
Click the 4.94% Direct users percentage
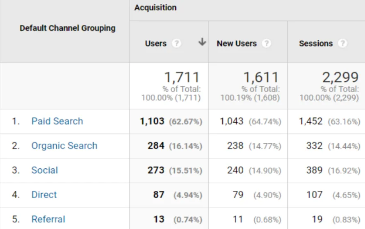188,195
